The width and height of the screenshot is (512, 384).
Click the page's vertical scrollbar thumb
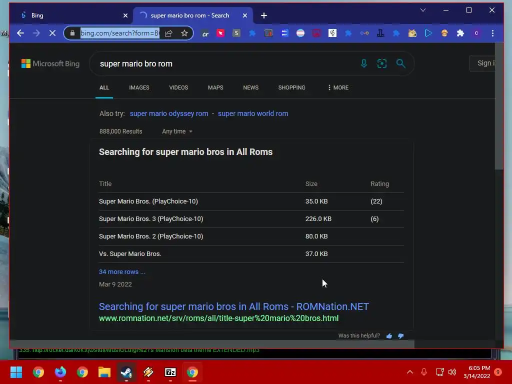tap(499, 106)
